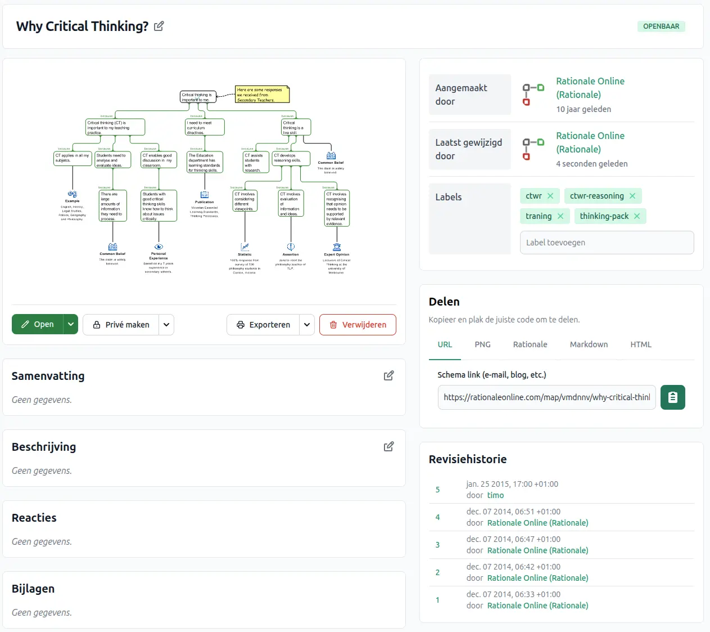Edit the Beschrijving section
Image resolution: width=710 pixels, height=632 pixels.
coord(388,447)
